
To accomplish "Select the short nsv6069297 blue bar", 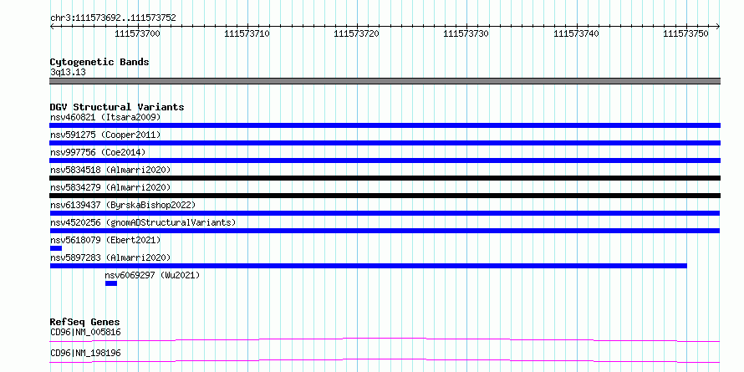I will click(x=111, y=283).
